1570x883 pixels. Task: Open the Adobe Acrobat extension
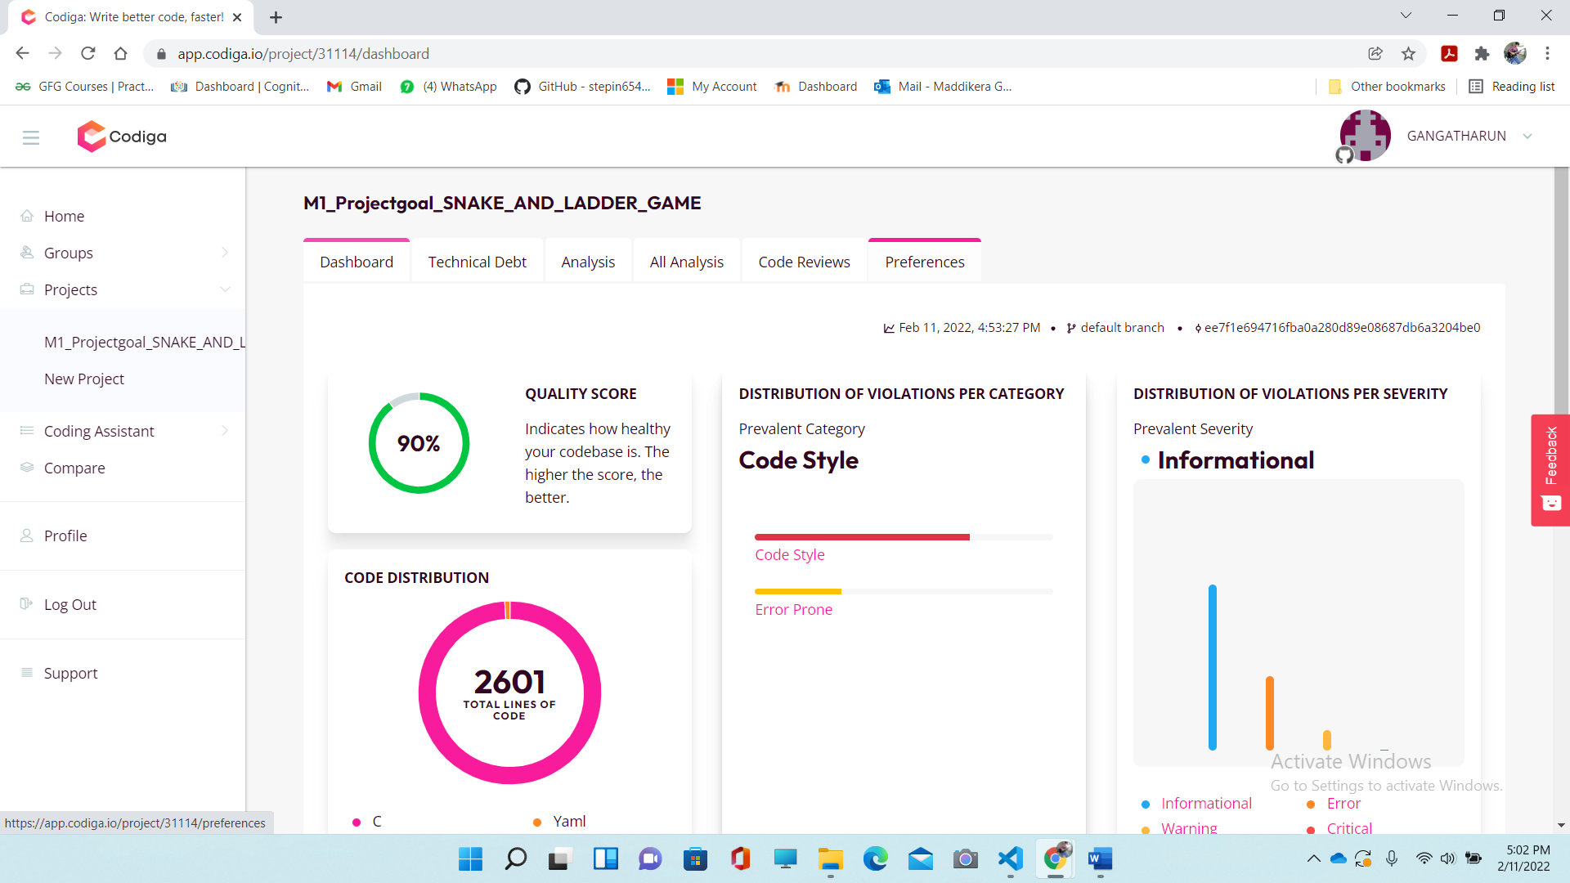coord(1449,54)
